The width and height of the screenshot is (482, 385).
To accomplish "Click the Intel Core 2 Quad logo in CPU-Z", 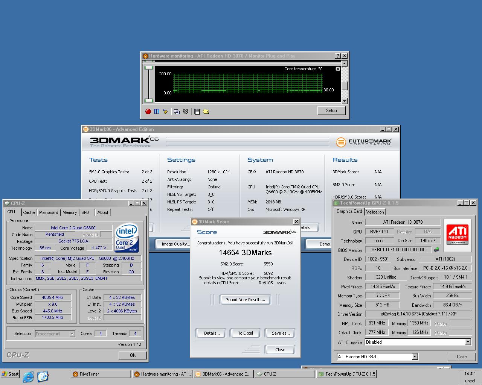I will pos(127,237).
